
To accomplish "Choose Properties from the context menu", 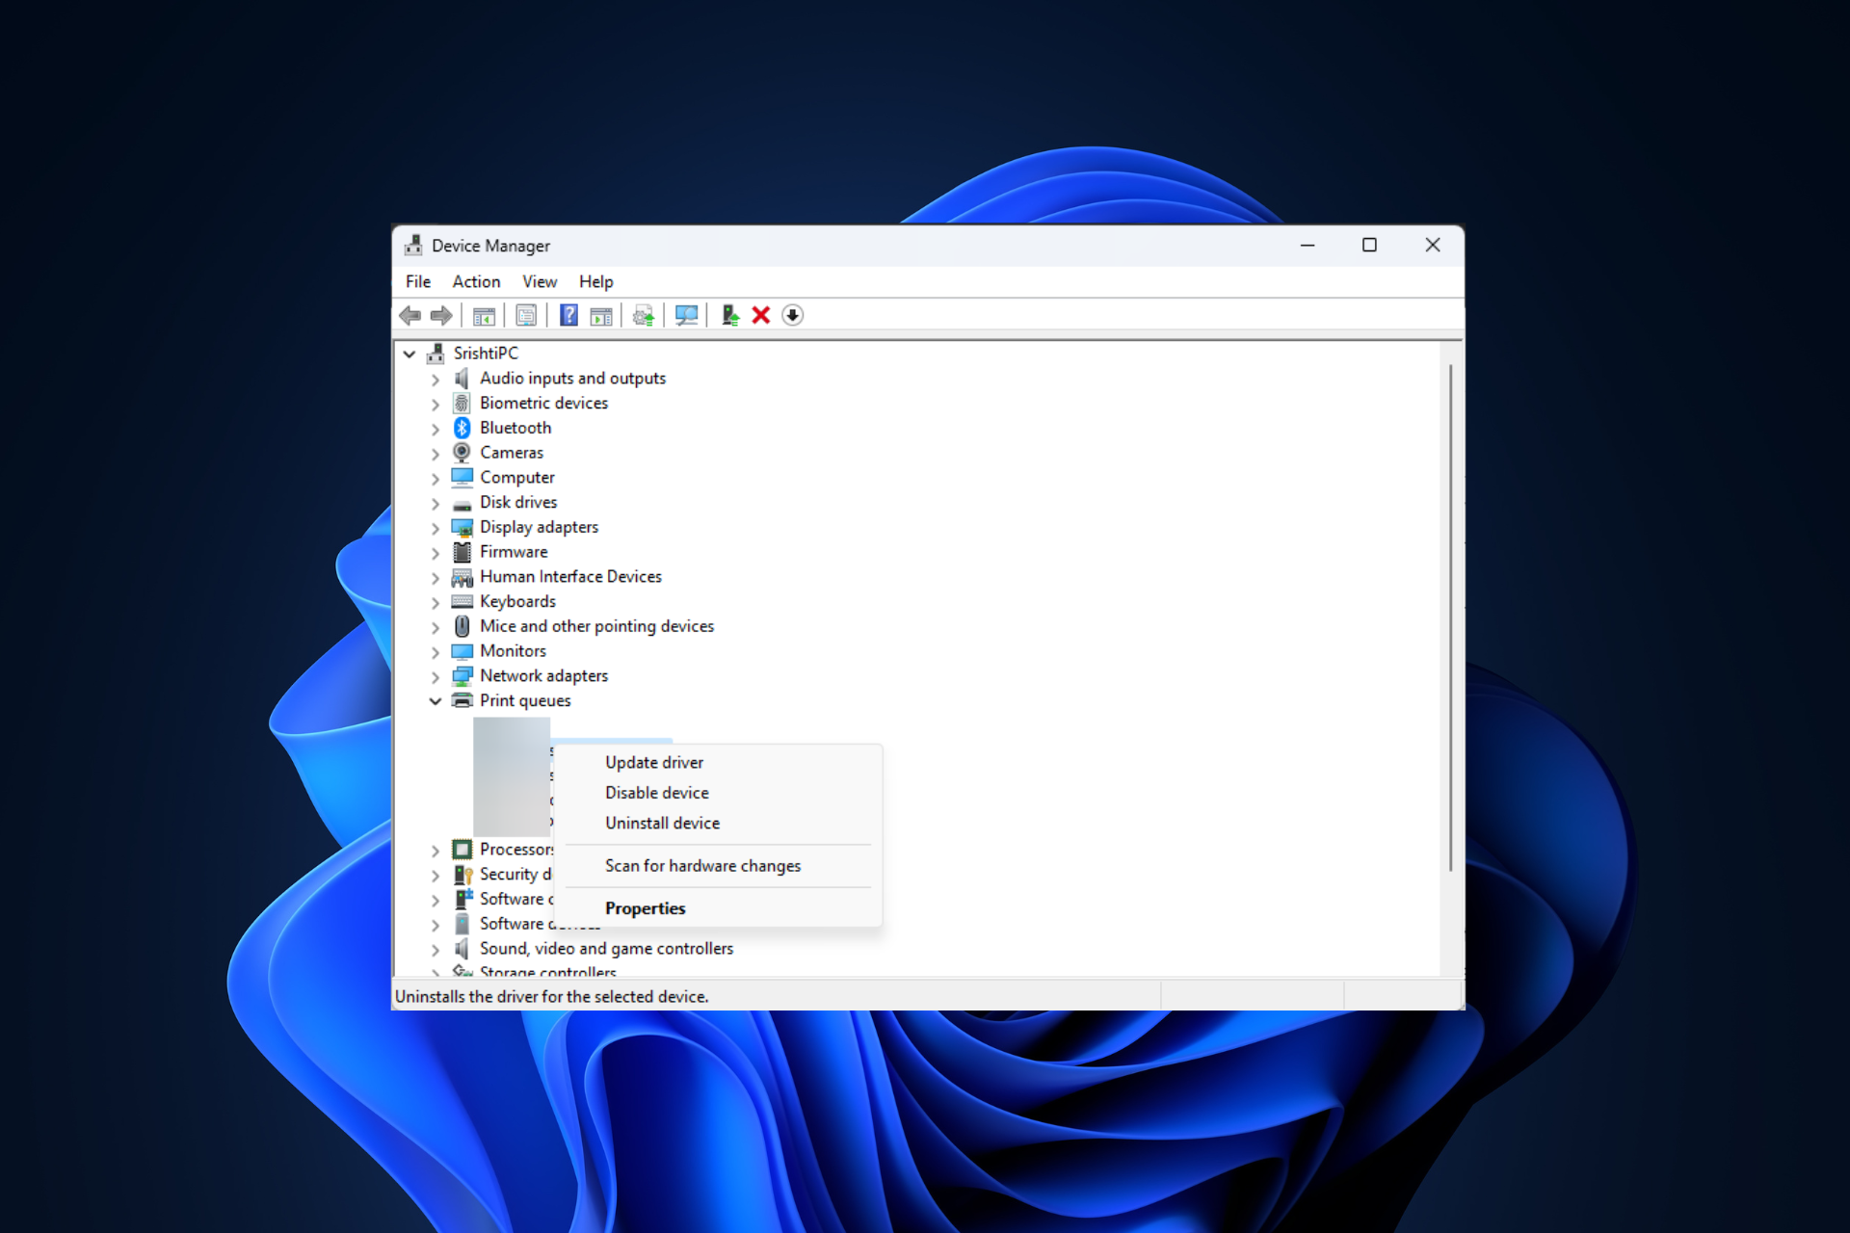I will pyautogui.click(x=718, y=908).
